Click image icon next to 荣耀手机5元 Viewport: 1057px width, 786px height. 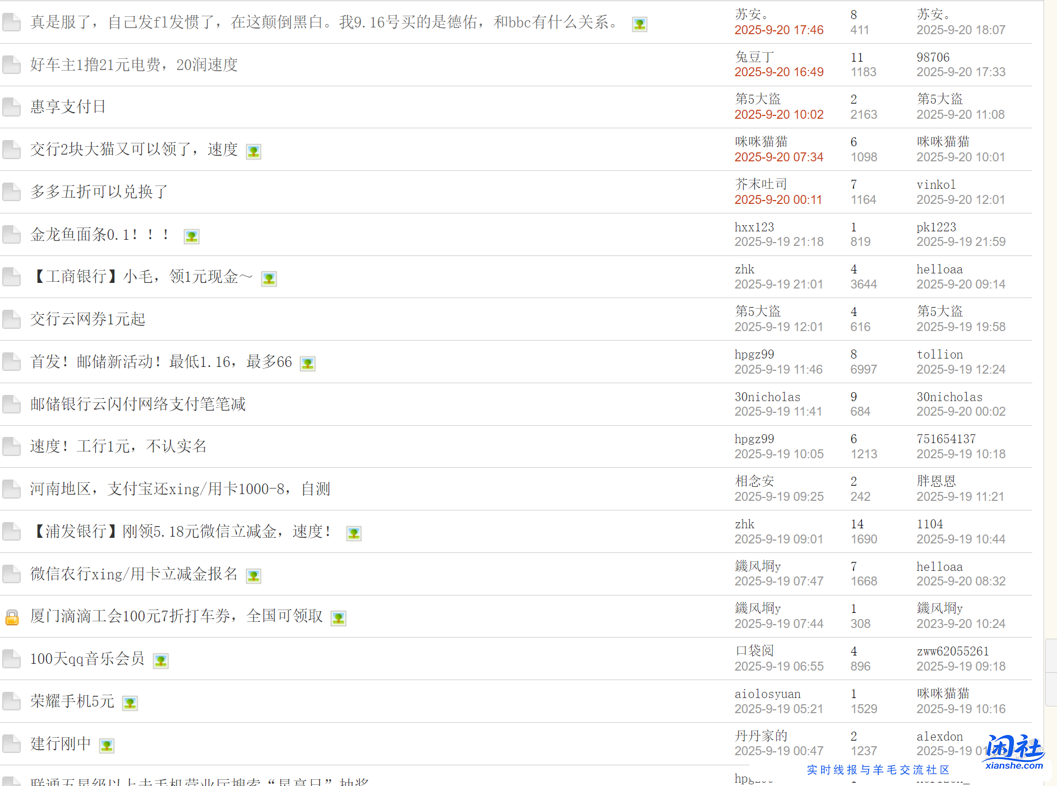tap(130, 703)
